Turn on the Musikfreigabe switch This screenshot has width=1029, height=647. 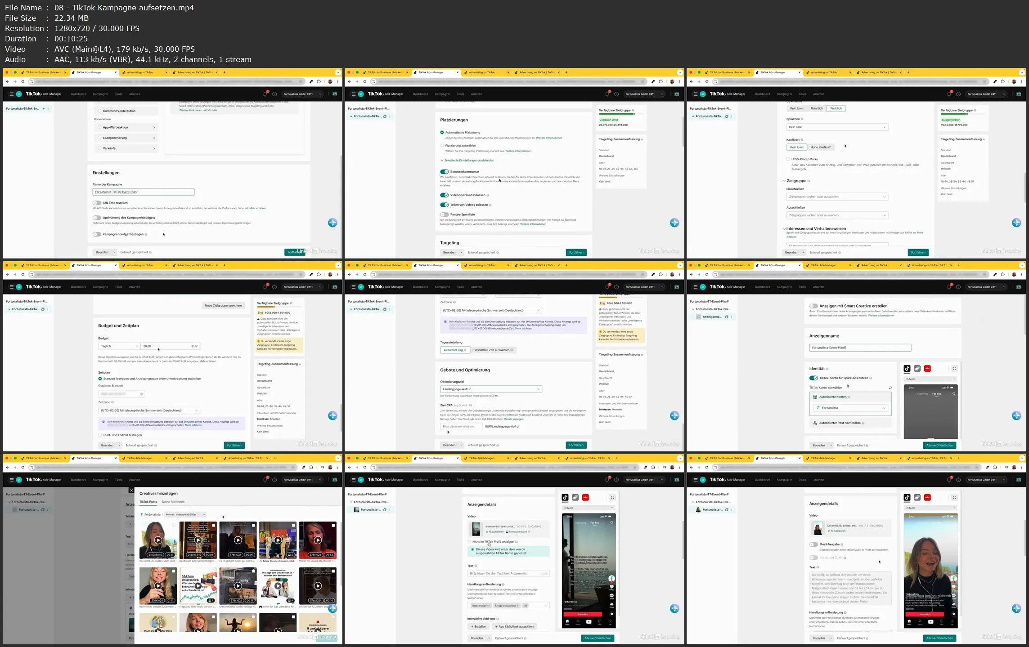813,544
